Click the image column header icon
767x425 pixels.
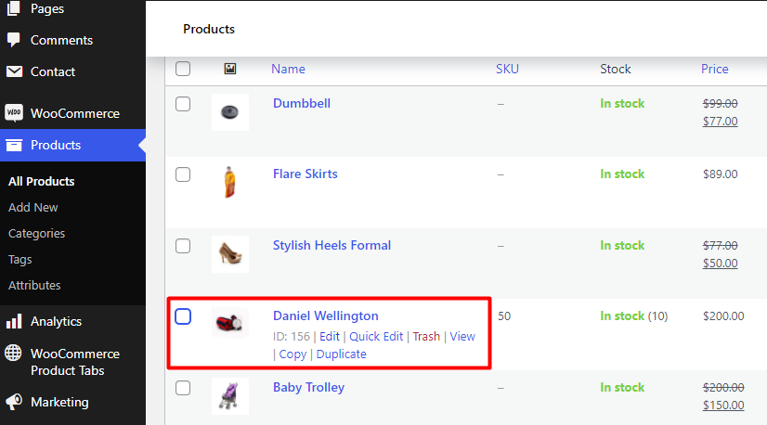click(230, 69)
